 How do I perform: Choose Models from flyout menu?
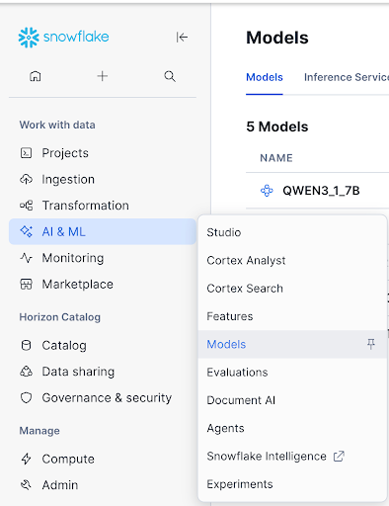(292, 344)
